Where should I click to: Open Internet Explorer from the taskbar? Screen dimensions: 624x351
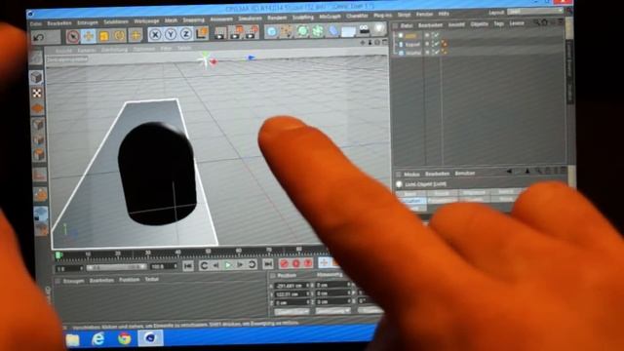pos(97,339)
